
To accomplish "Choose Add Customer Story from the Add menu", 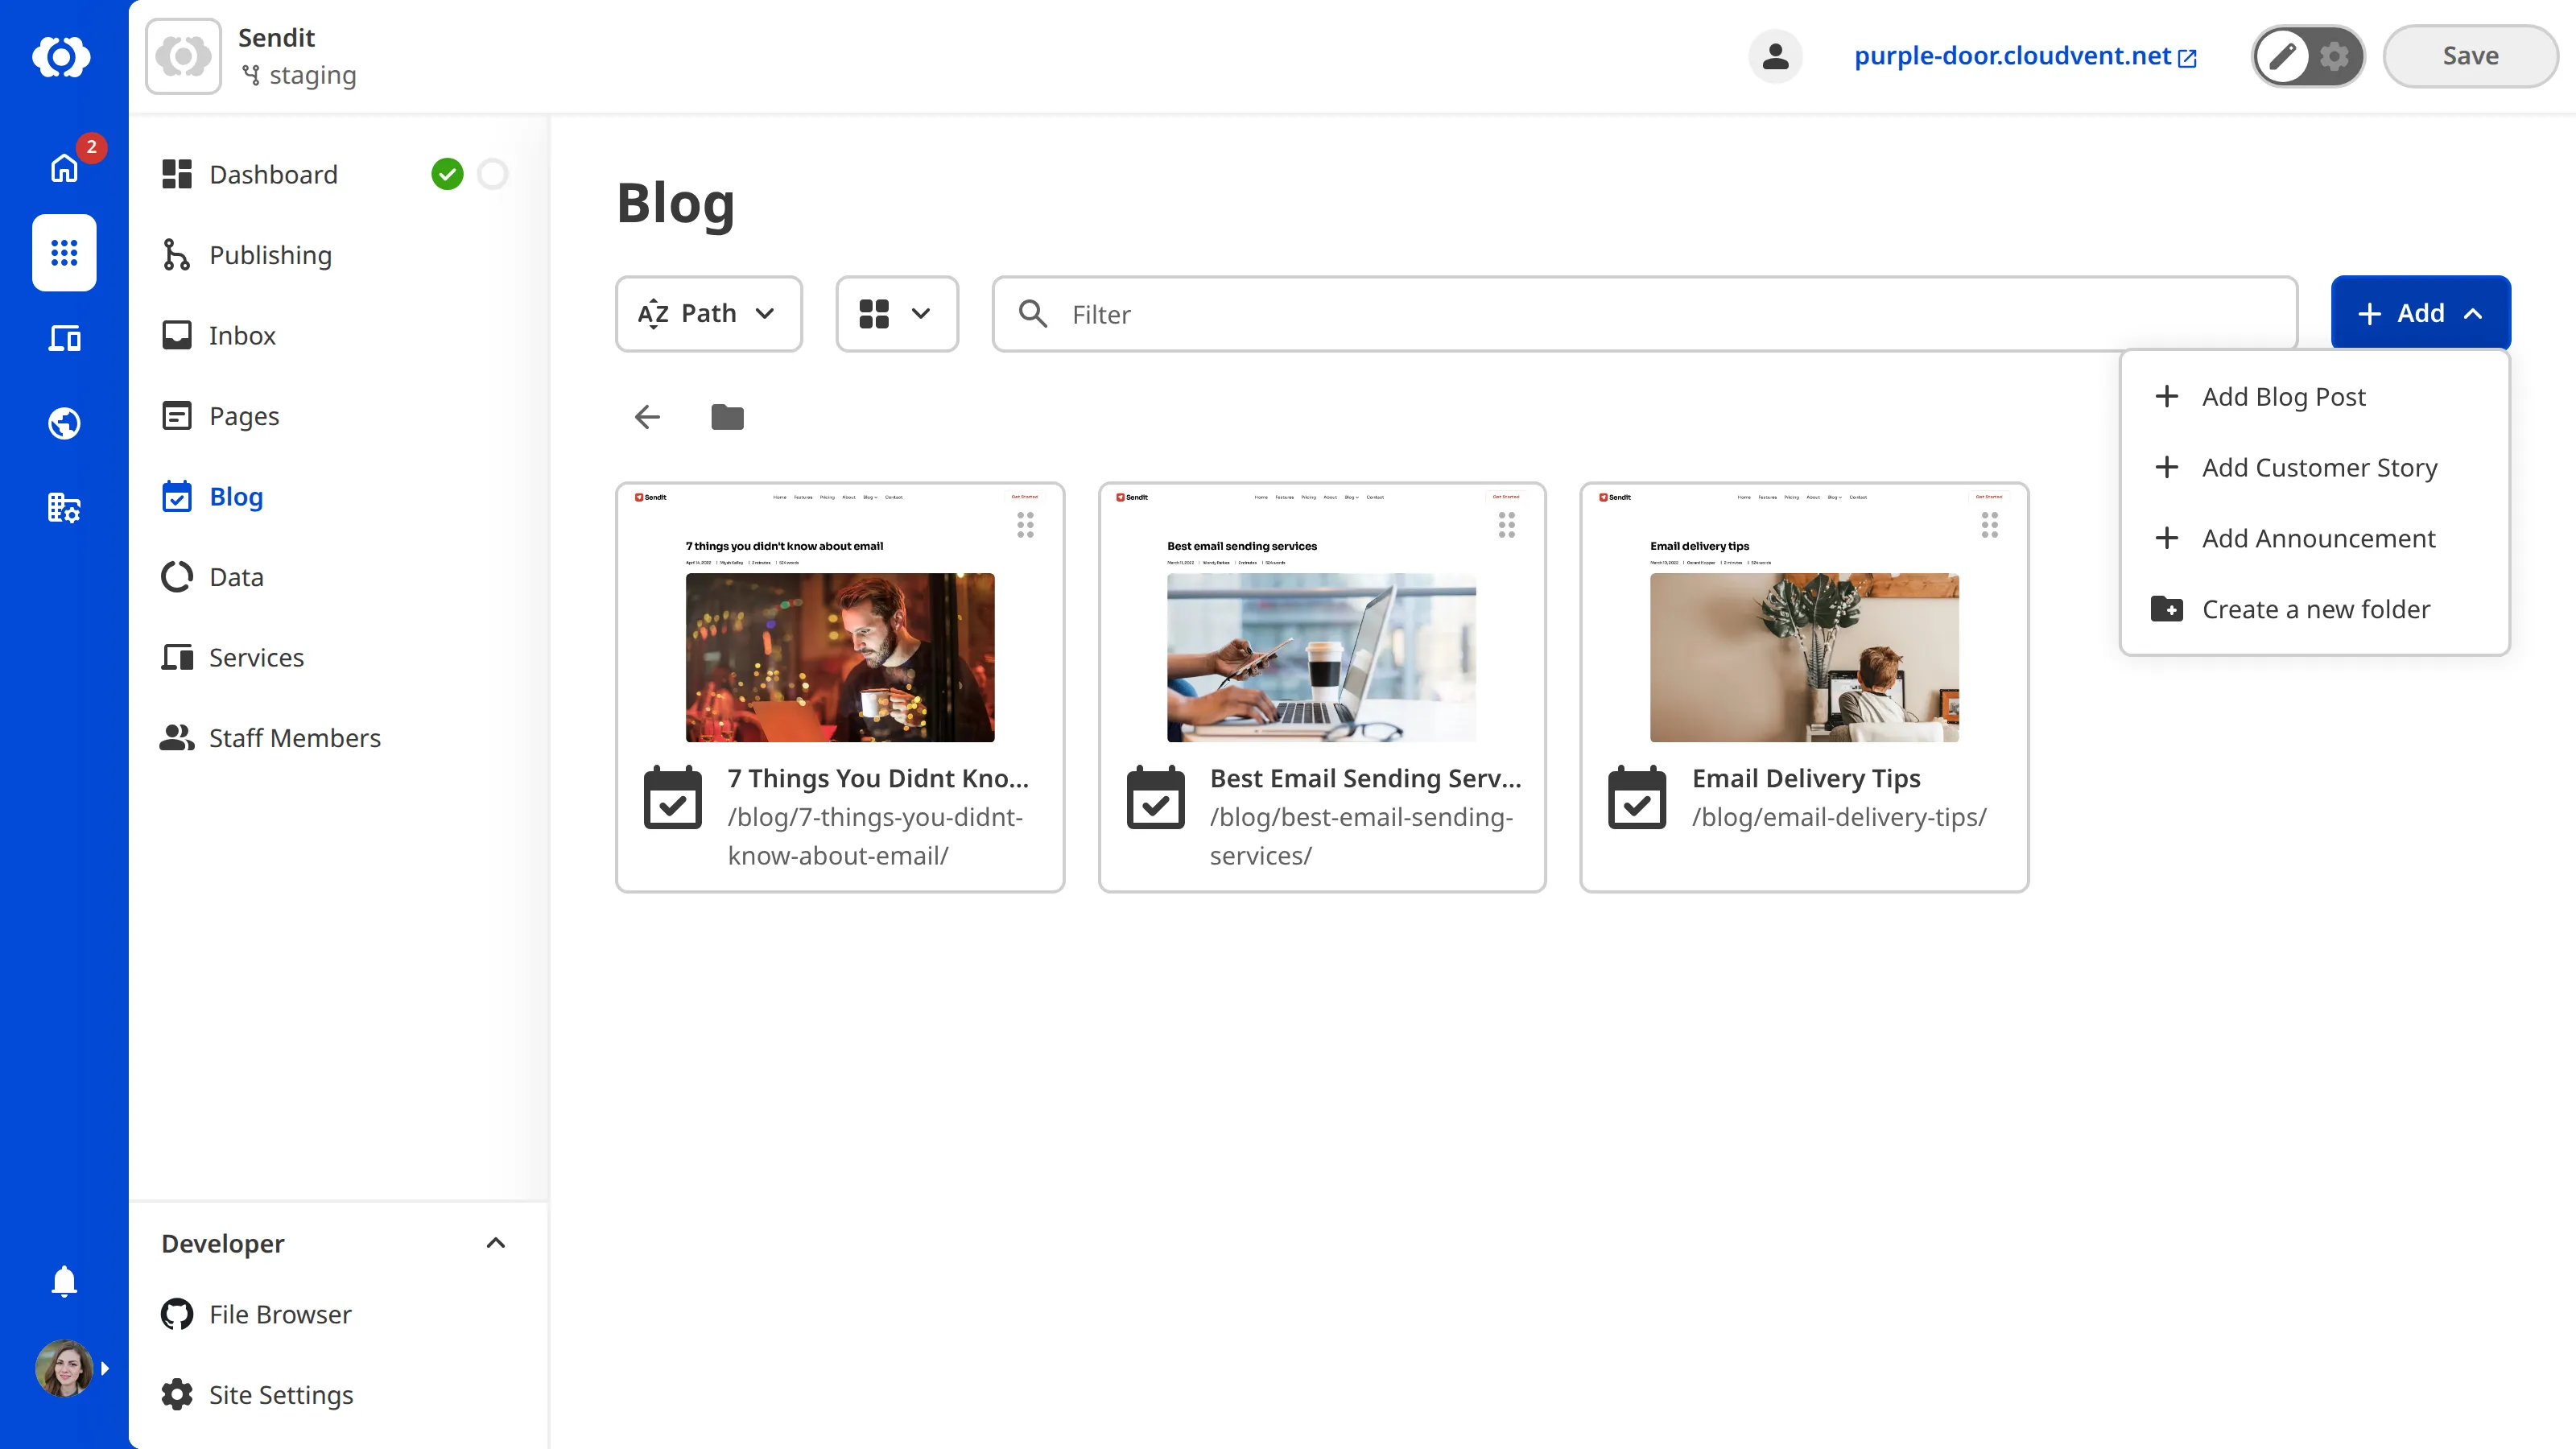I will pos(2319,467).
